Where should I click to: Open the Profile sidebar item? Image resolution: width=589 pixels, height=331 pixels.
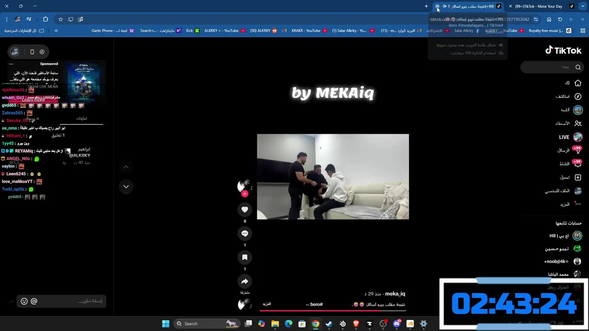click(x=564, y=191)
